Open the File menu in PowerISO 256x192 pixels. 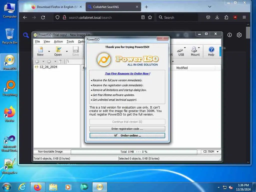[x=37, y=41]
